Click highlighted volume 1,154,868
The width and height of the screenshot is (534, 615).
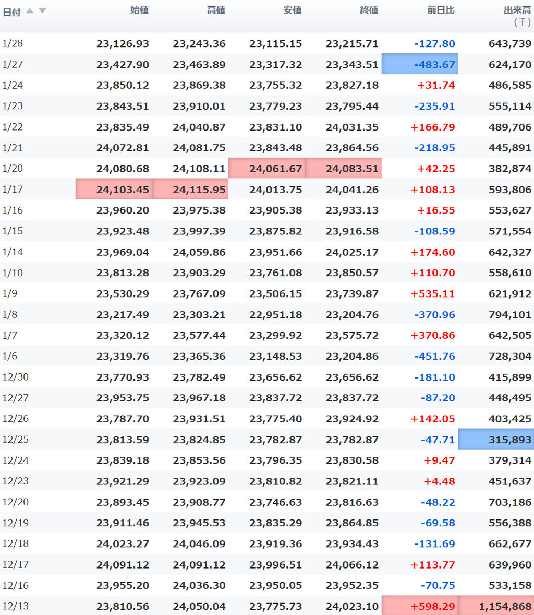coord(496,606)
